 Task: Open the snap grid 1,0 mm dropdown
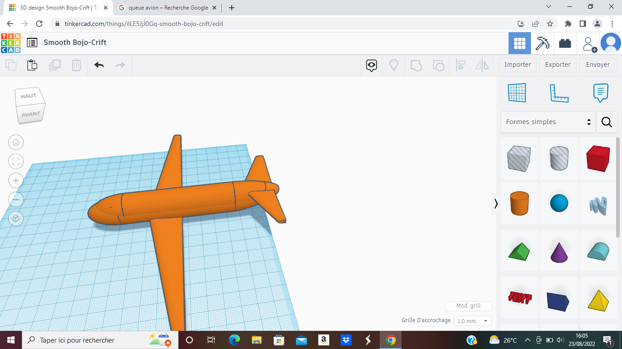[x=472, y=320]
